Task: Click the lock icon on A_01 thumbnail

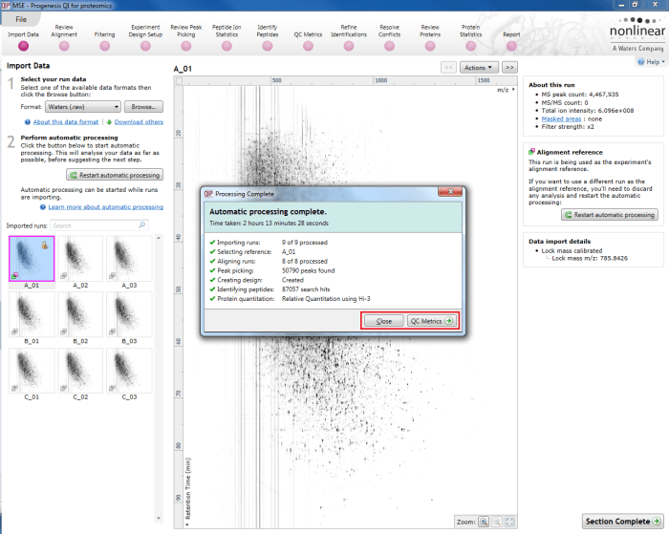Action: pyautogui.click(x=44, y=245)
